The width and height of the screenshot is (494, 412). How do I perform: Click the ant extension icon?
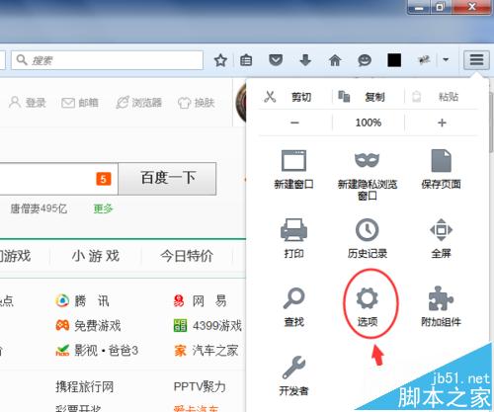(x=424, y=60)
